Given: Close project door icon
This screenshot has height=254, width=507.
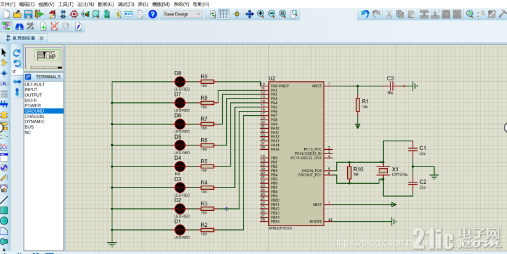Looking at the screenshot, I should click(39, 14).
